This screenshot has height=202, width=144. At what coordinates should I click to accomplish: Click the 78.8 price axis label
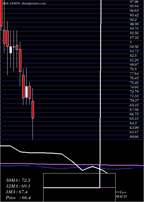(133, 69)
